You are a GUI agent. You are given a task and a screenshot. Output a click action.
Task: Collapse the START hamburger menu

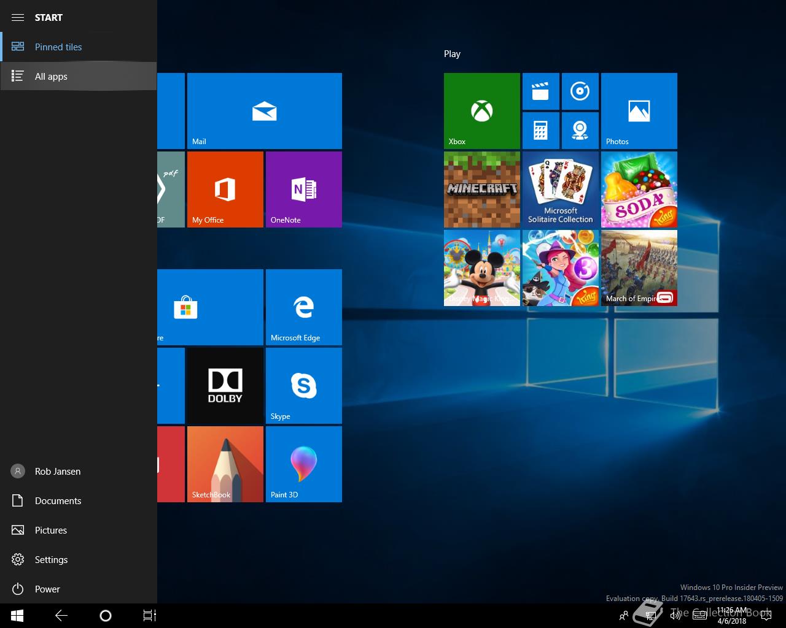click(x=18, y=17)
